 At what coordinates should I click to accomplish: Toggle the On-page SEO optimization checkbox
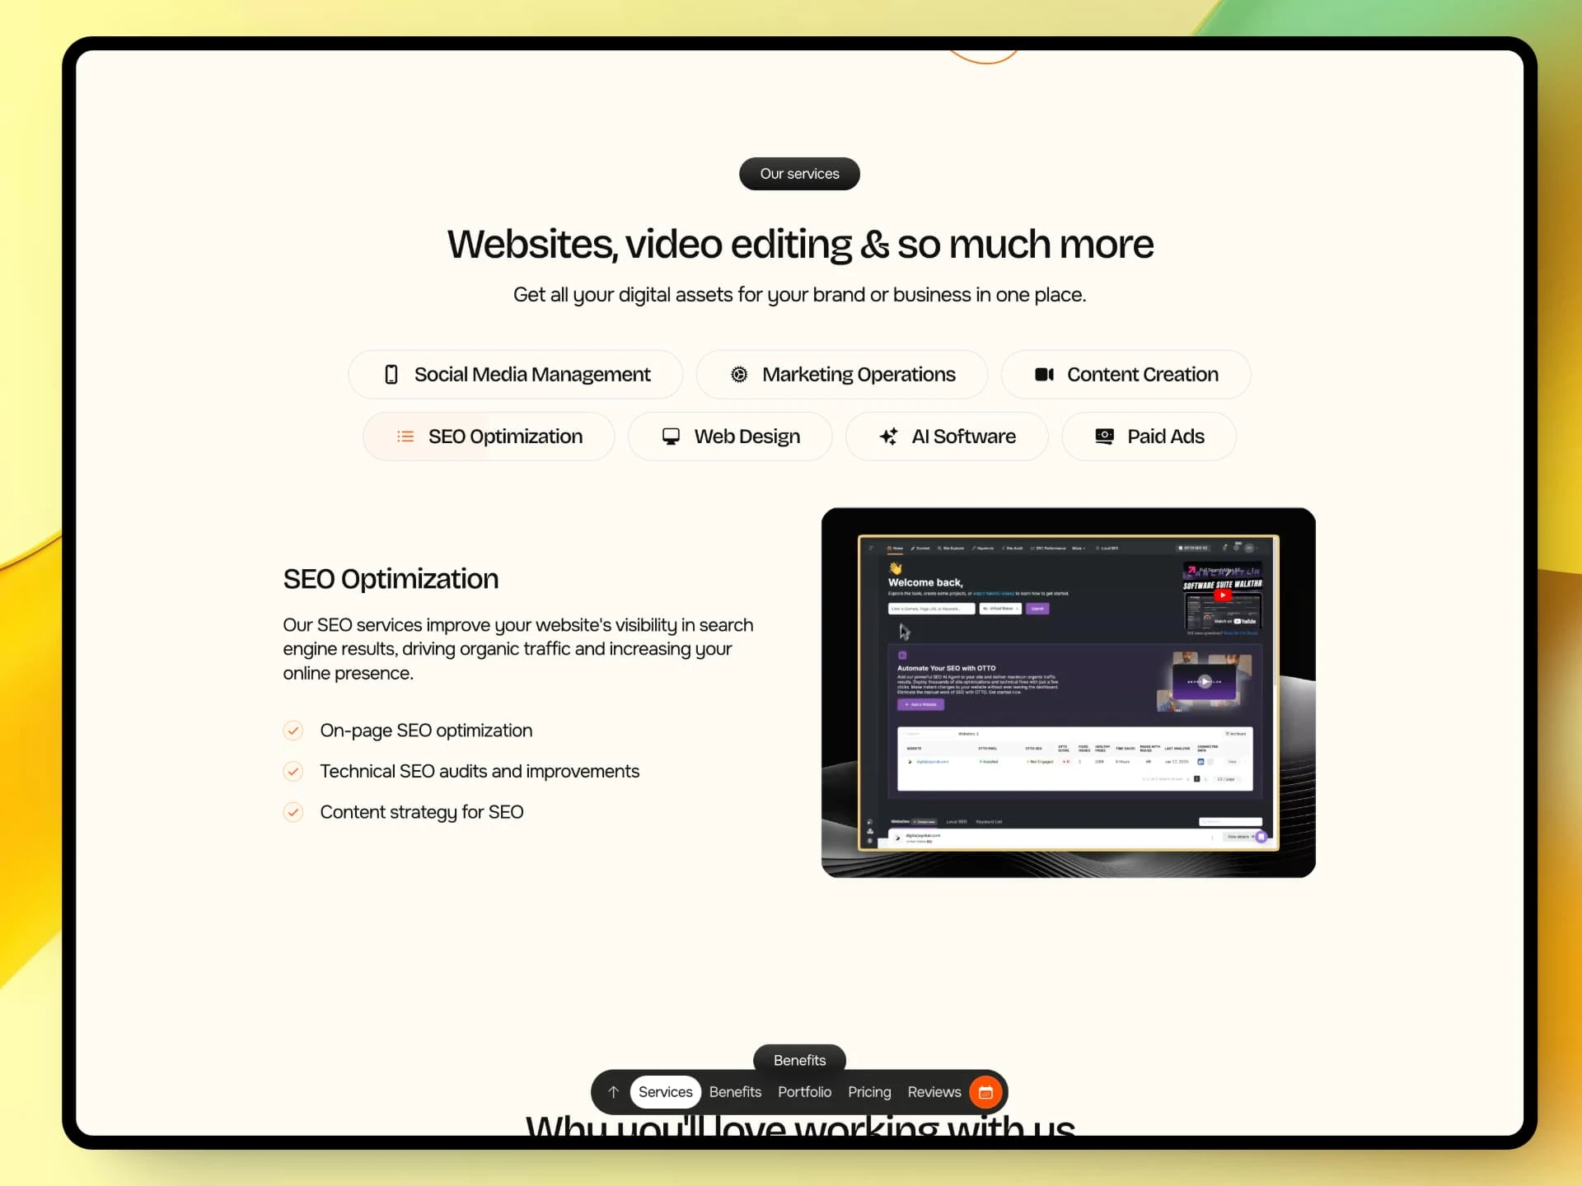click(x=294, y=729)
